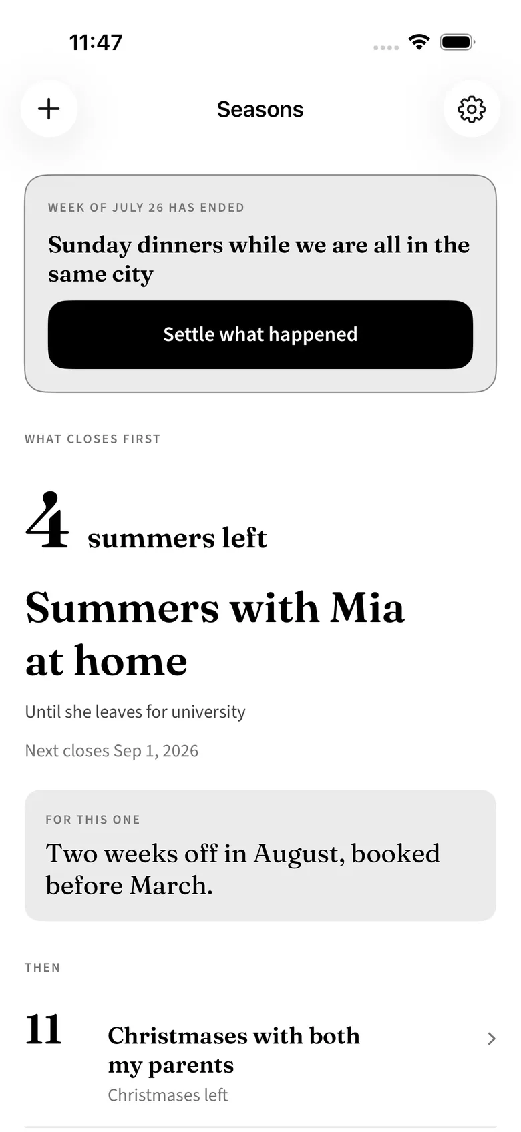Open Summers with Mia at home heading
The width and height of the screenshot is (521, 1132).
215,634
